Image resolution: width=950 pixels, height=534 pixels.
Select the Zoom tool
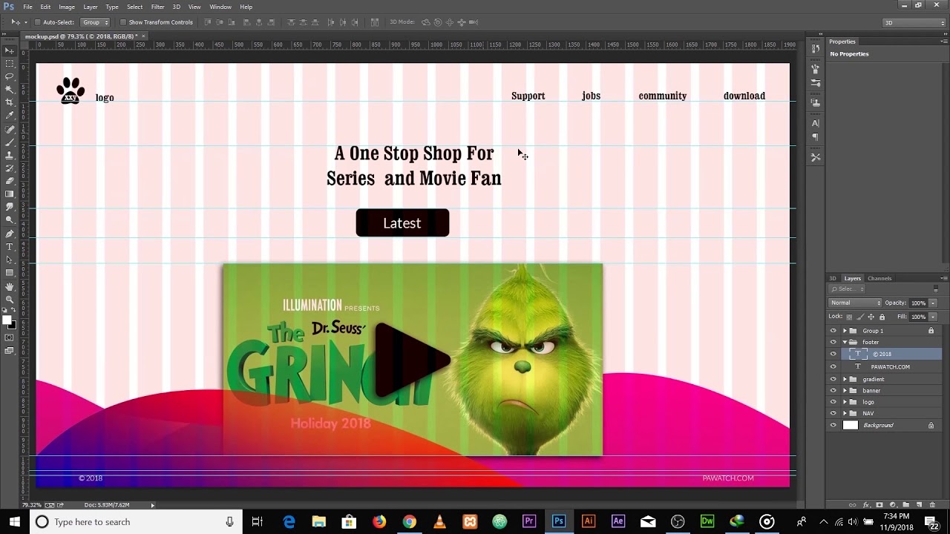(x=9, y=299)
